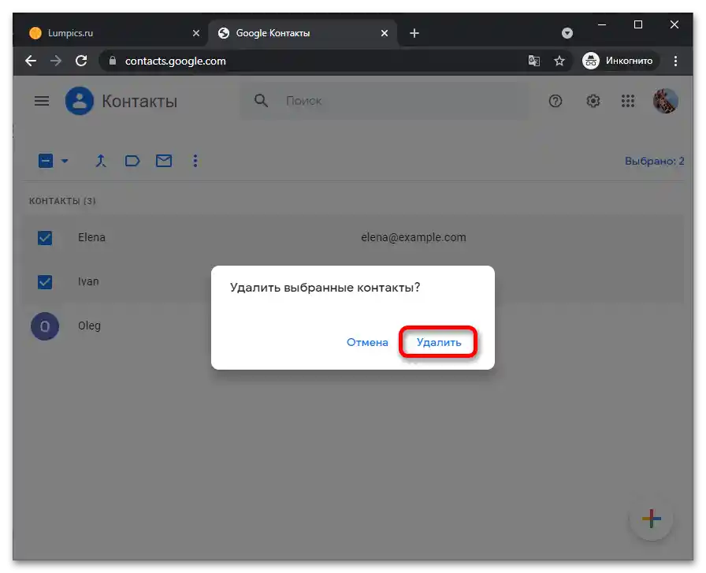Uncheck the Ivan contact checkbox
Screen dimensions: 706x573
(x=45, y=281)
